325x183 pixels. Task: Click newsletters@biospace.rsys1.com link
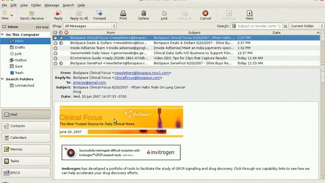point(142,73)
